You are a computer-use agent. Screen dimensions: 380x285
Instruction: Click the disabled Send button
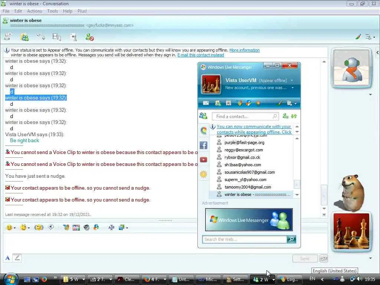tap(305, 259)
